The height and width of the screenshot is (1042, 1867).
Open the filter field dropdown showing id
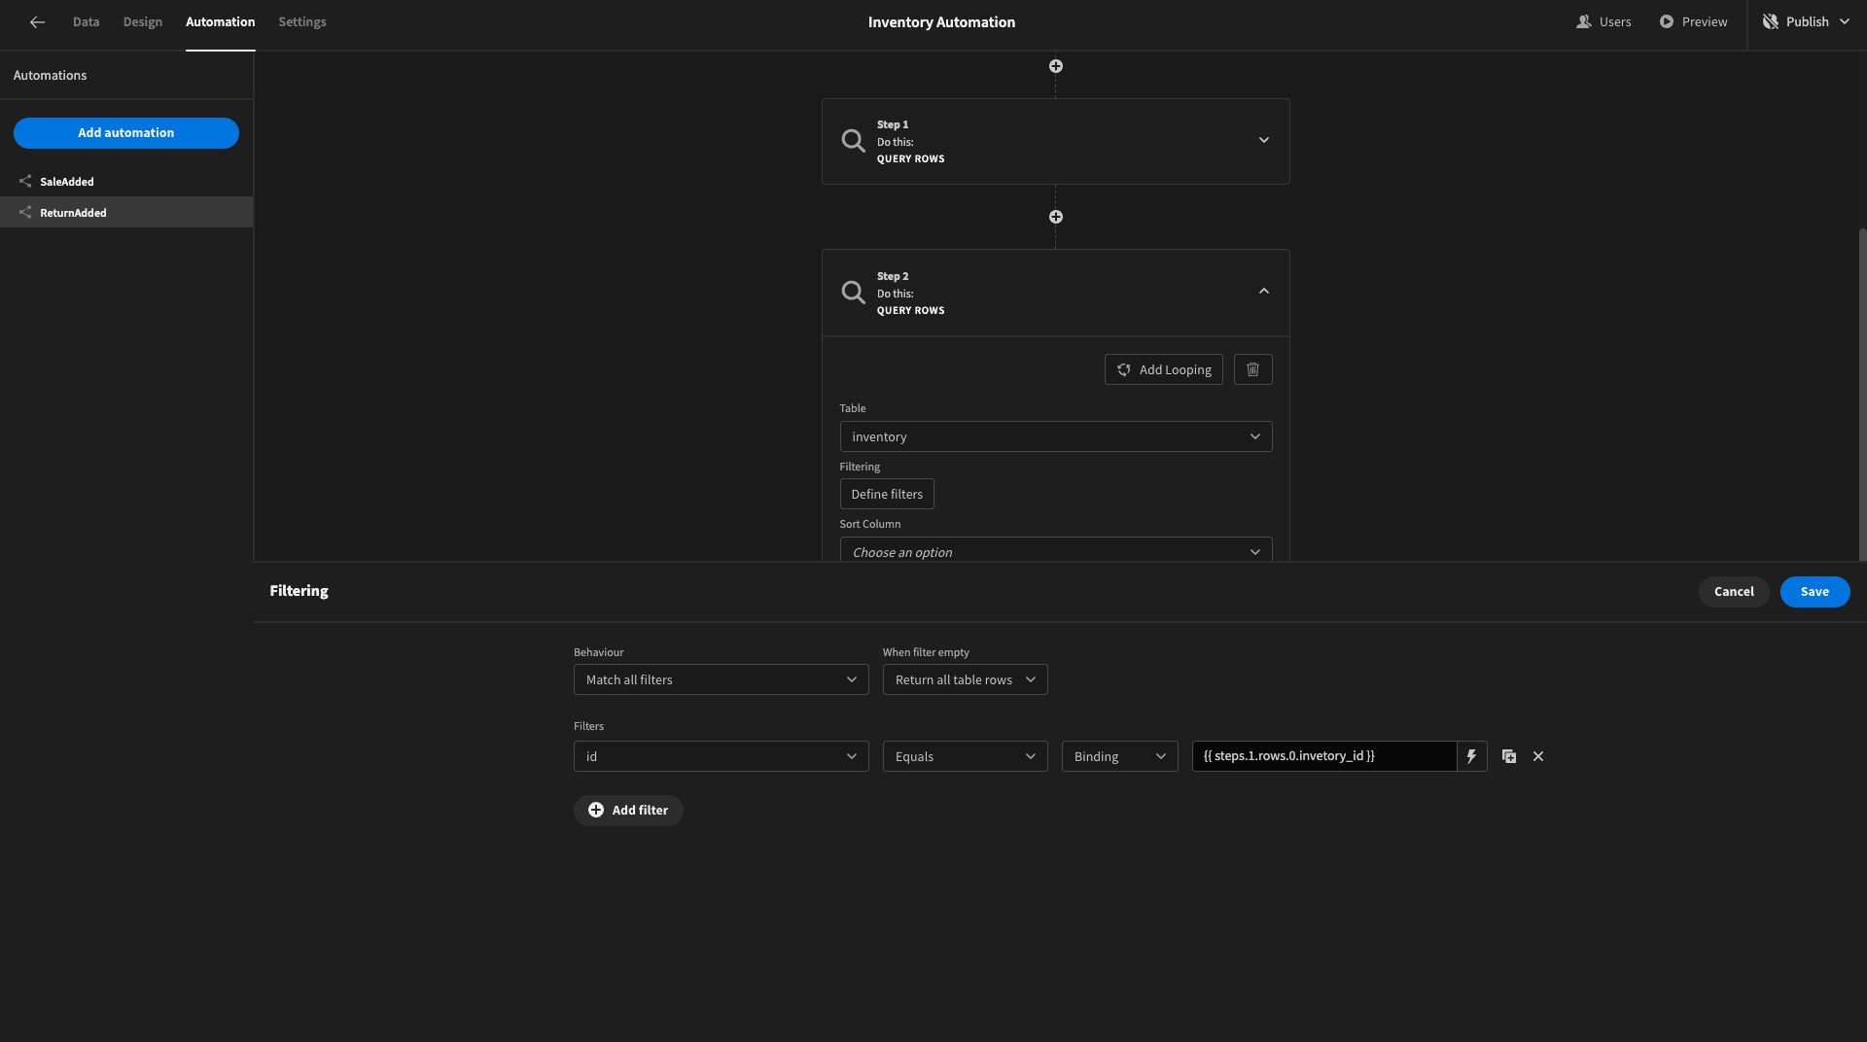(721, 756)
